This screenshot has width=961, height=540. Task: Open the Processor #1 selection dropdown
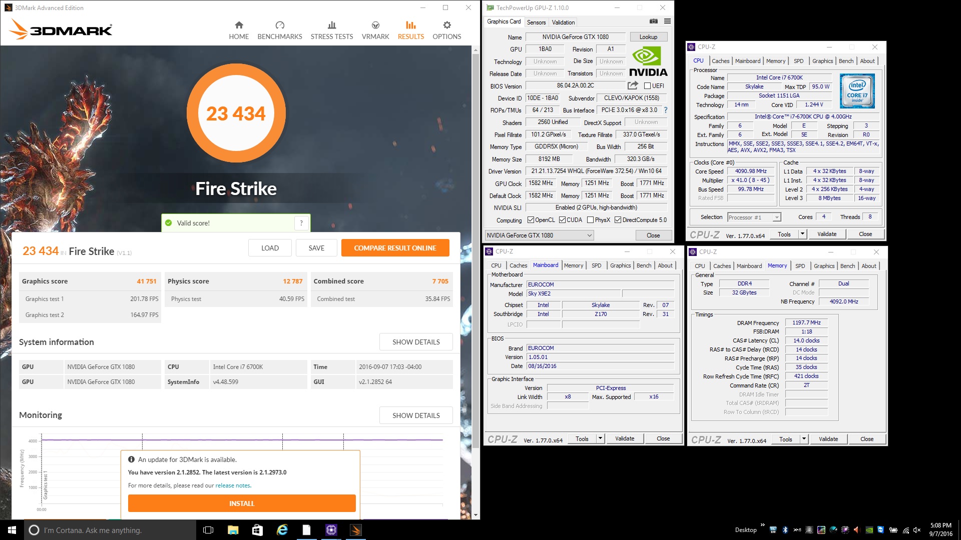(754, 217)
